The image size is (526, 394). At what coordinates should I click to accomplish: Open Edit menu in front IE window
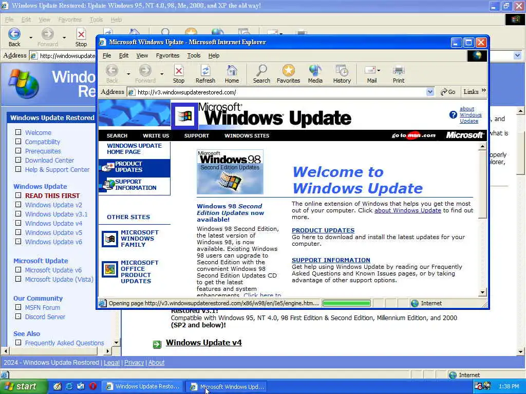[123, 55]
